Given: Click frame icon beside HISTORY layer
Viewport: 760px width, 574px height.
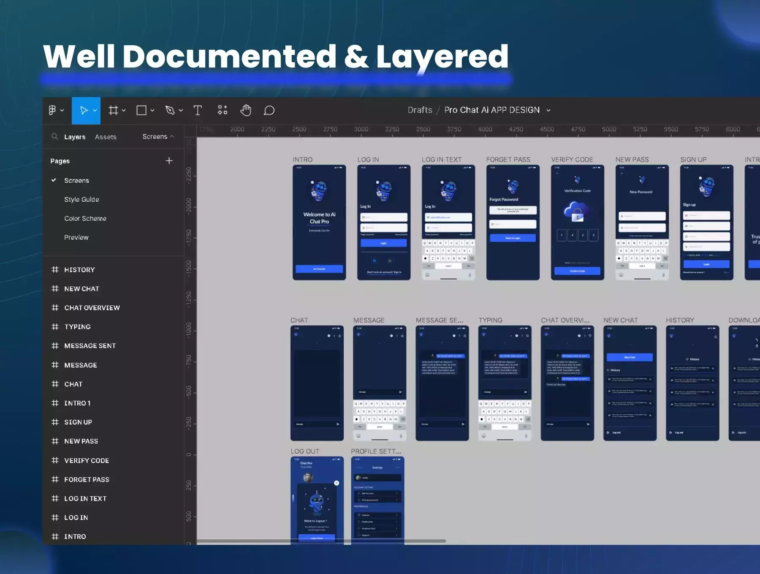Looking at the screenshot, I should pos(55,269).
